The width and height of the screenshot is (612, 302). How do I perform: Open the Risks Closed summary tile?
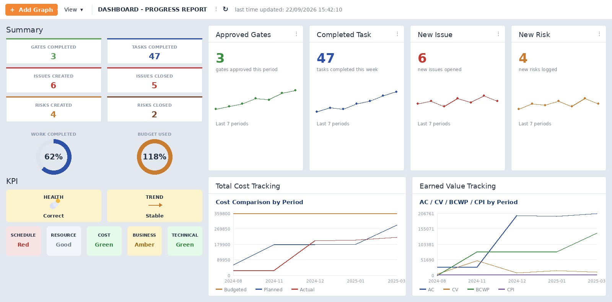pyautogui.click(x=155, y=109)
